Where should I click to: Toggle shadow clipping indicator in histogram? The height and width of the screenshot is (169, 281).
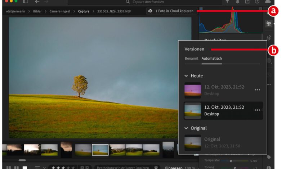pos(201,9)
